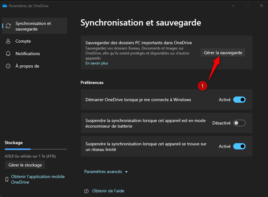Click the help question mark icon

[86, 191]
